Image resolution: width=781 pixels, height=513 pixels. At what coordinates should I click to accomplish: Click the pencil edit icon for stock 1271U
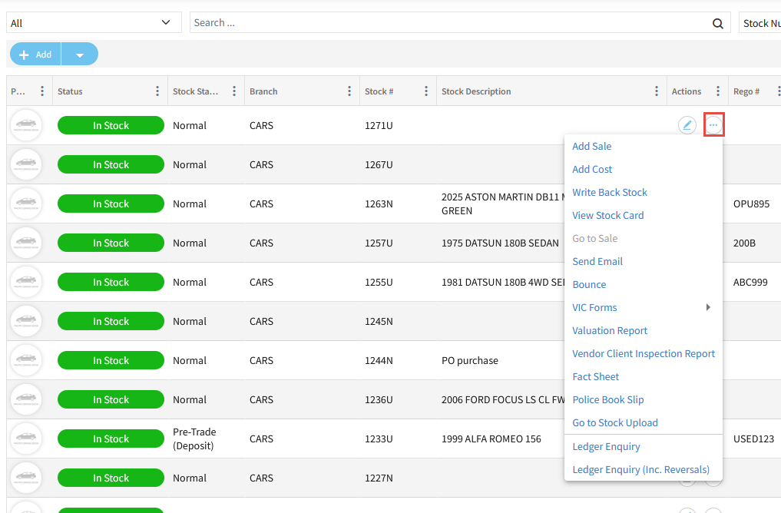click(687, 125)
